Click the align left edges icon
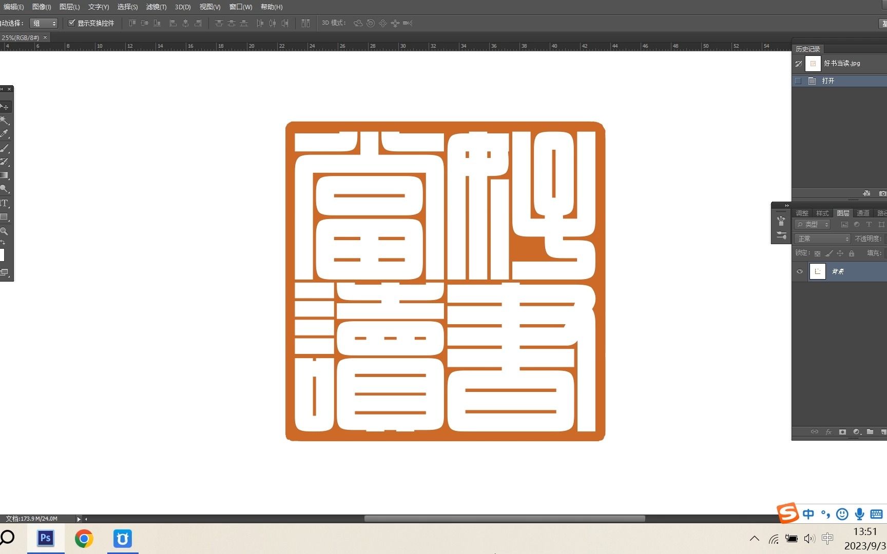Viewport: 887px width, 554px height. 173,23
